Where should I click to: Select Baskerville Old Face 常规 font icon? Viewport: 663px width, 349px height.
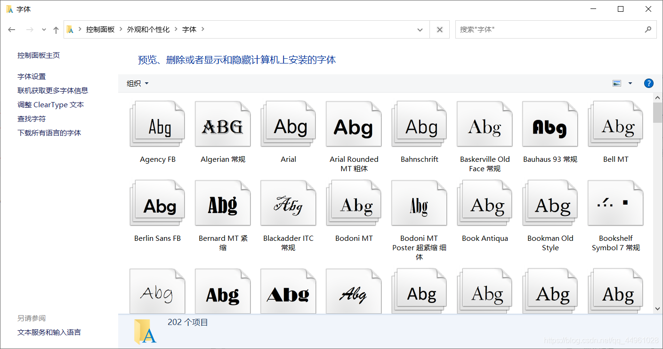[x=485, y=124]
